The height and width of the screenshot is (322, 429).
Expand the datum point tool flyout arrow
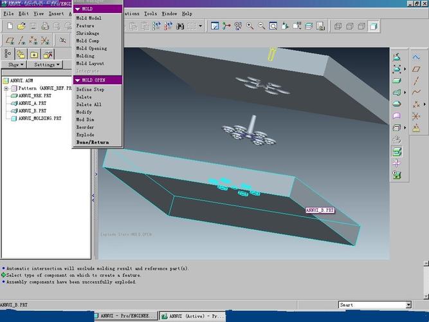424,104
